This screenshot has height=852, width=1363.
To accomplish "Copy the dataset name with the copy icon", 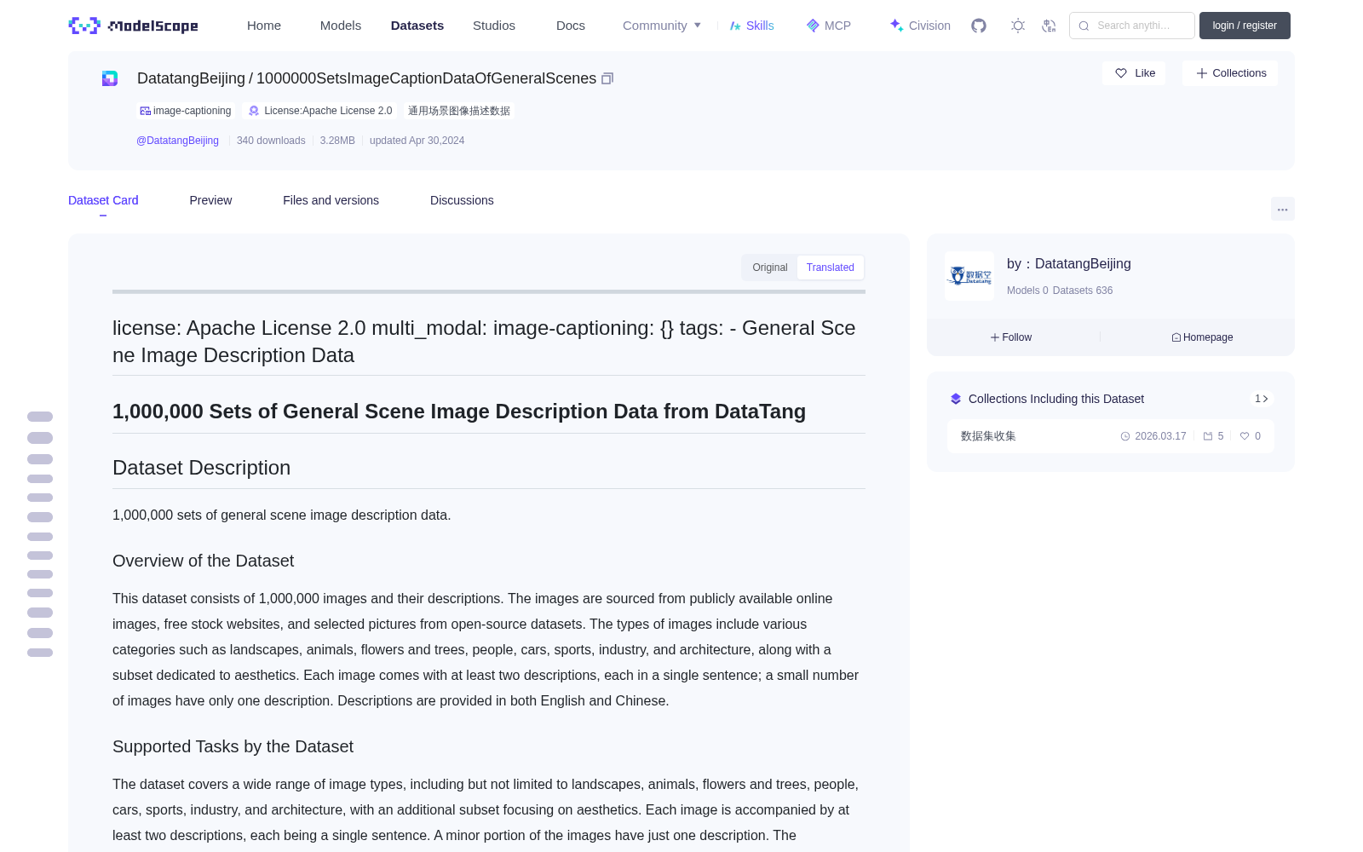I will tap(607, 78).
